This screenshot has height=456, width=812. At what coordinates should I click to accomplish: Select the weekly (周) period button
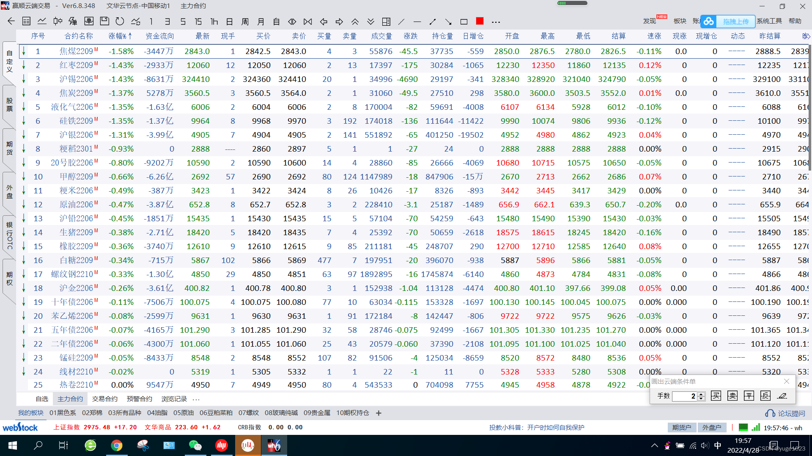pyautogui.click(x=245, y=21)
